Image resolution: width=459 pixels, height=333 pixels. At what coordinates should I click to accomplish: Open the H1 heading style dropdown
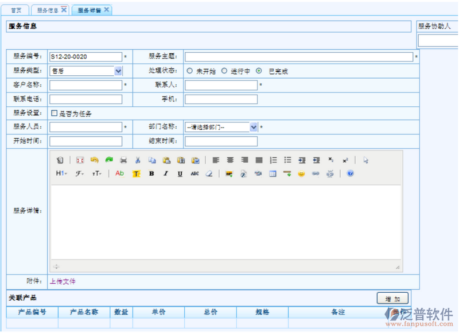[61, 173]
